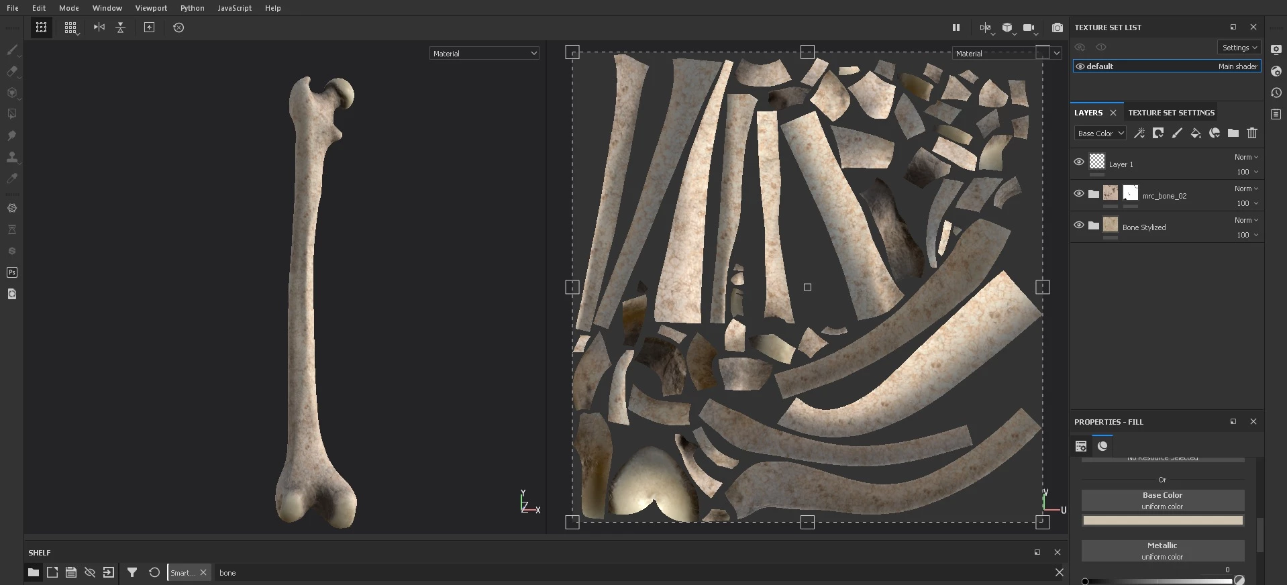1287x585 pixels.
Task: Click the 3D cube perspective view icon
Action: tap(1007, 28)
